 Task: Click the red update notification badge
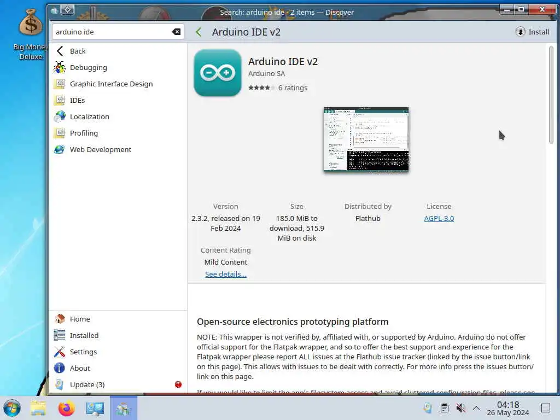[178, 384]
